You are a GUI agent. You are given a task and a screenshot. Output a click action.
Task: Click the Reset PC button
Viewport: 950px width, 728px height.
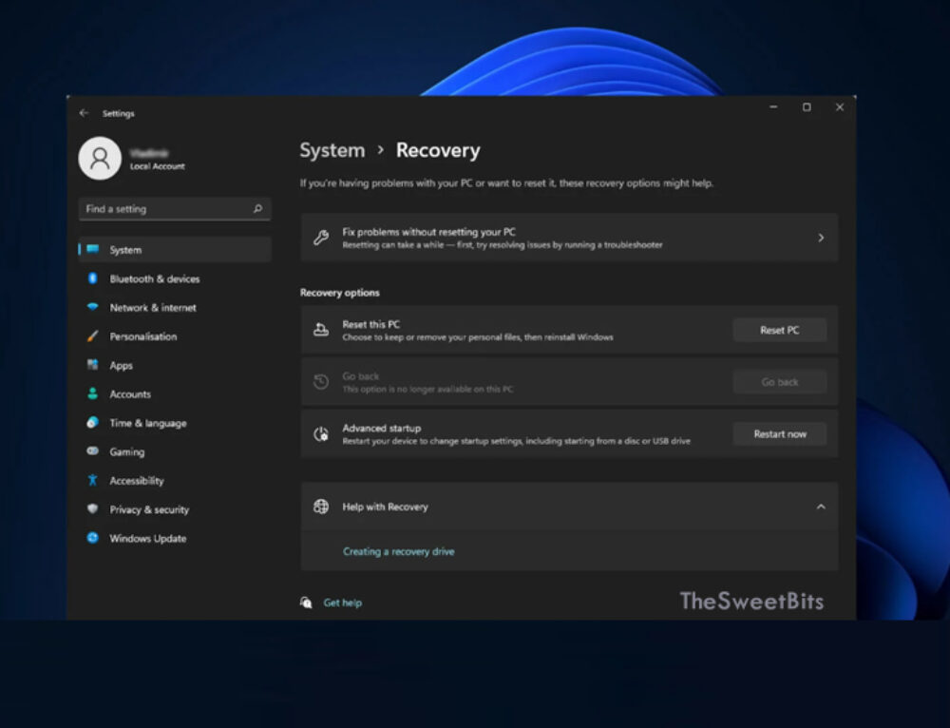pos(779,330)
